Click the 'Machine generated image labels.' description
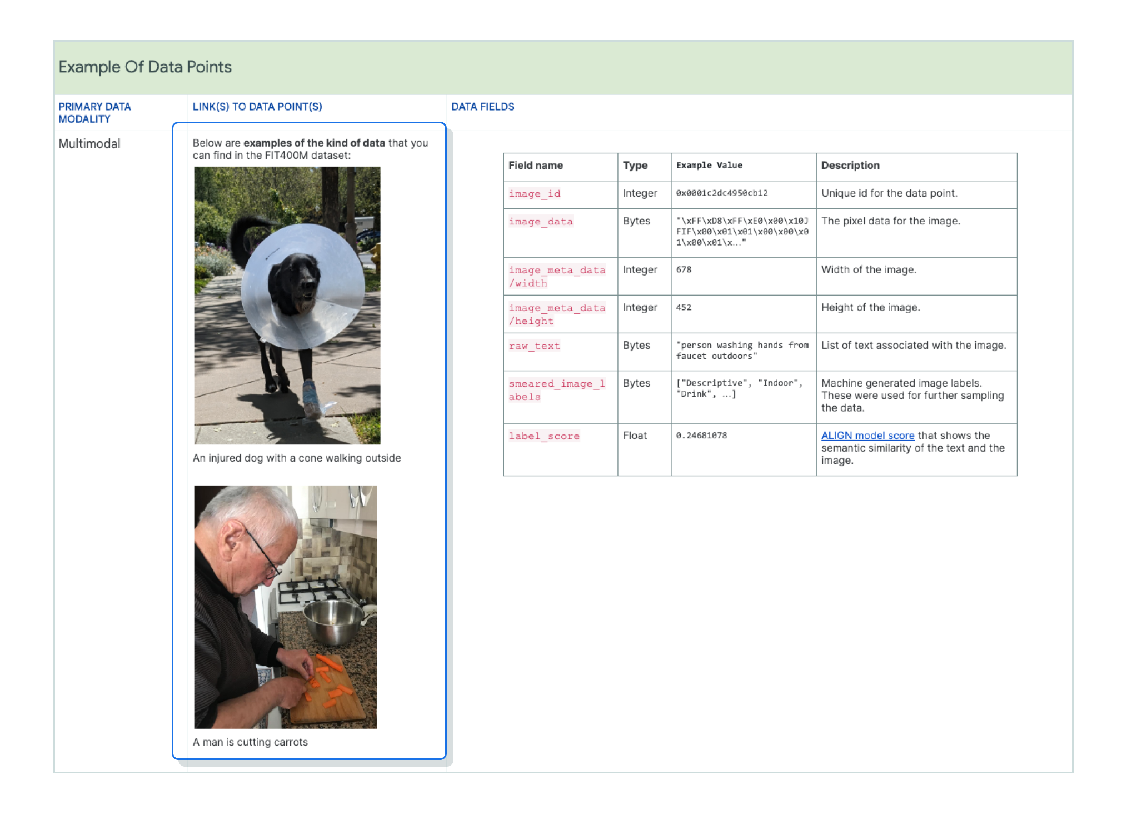Viewport: 1127px width, 815px height. (x=912, y=396)
